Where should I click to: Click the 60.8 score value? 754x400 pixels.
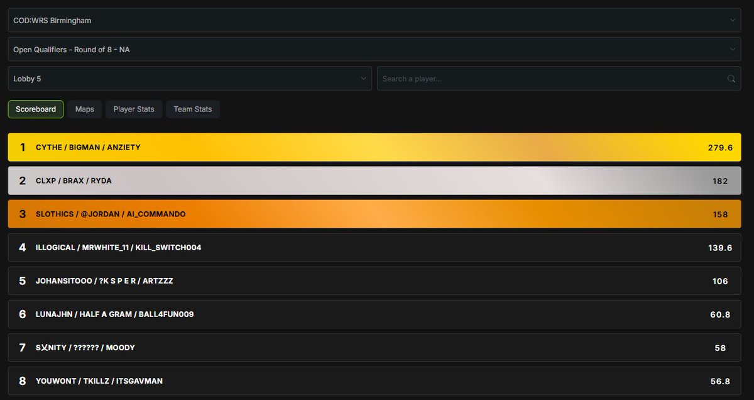click(x=720, y=314)
